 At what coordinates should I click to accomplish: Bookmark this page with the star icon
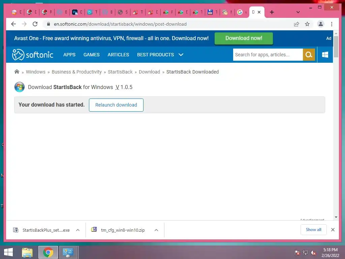point(307,24)
